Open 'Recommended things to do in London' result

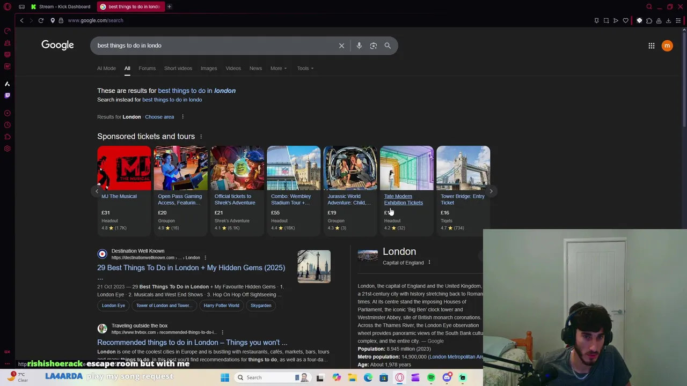pos(192,342)
